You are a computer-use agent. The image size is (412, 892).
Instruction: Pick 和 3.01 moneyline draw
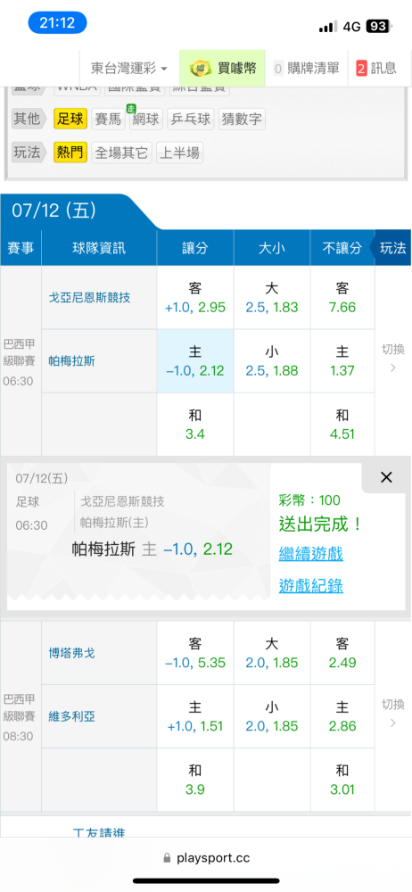342,780
